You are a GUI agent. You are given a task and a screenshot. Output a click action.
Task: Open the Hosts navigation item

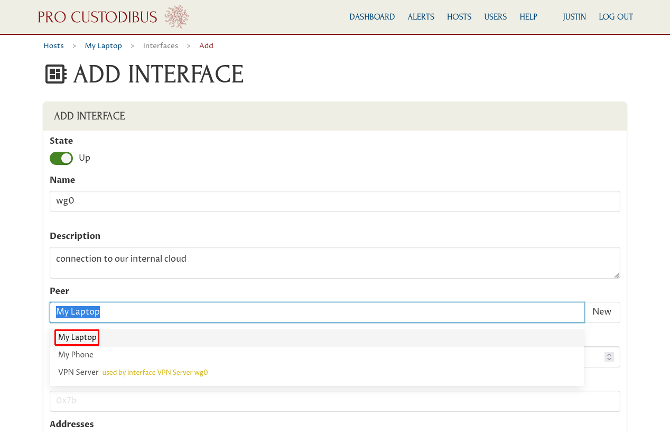click(x=459, y=17)
